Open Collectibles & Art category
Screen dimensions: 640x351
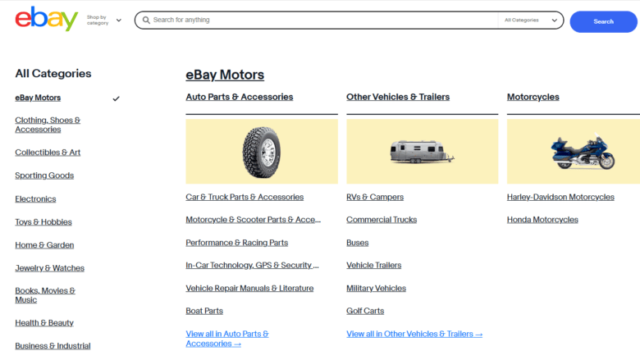click(48, 153)
